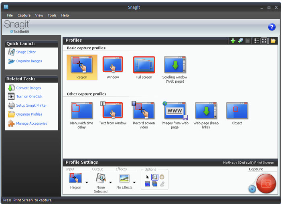Open Organize Images link
The height and width of the screenshot is (205, 282).
(29, 61)
